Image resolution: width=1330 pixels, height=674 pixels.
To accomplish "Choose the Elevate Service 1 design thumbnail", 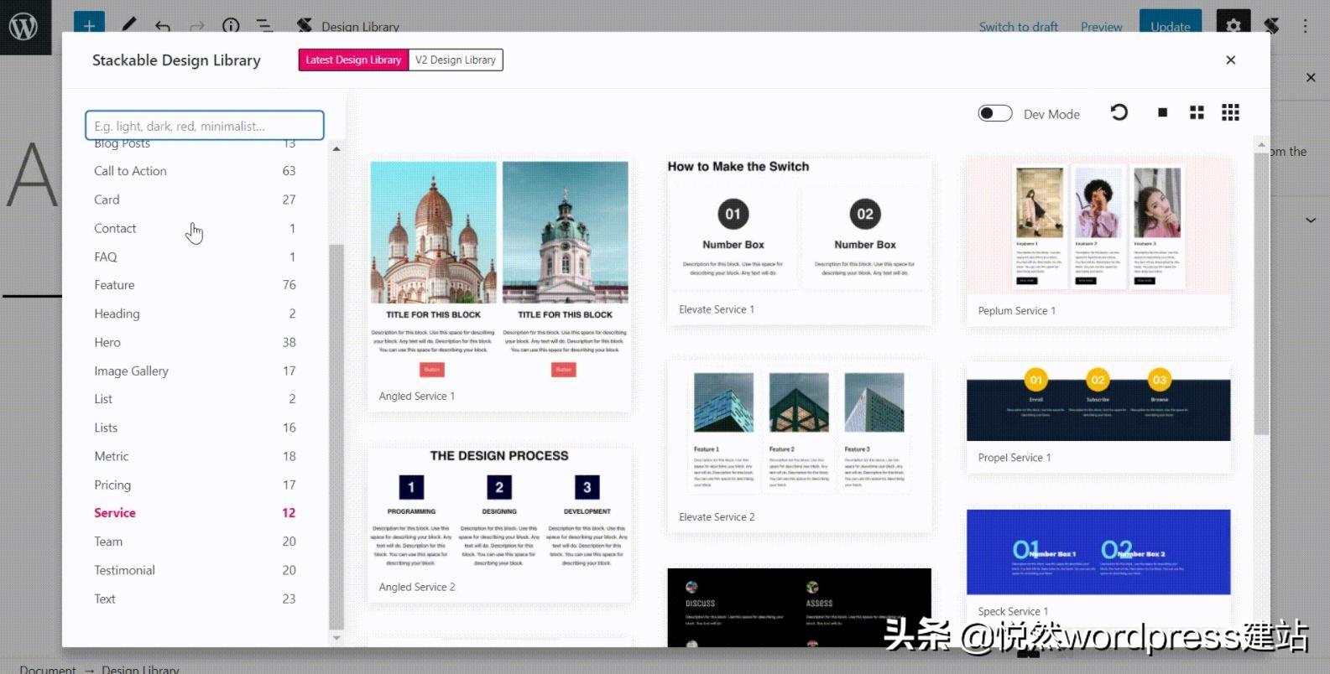I will point(799,241).
